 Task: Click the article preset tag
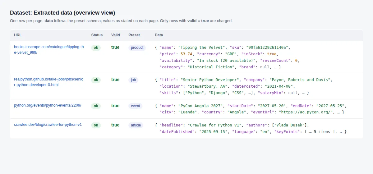136,125
